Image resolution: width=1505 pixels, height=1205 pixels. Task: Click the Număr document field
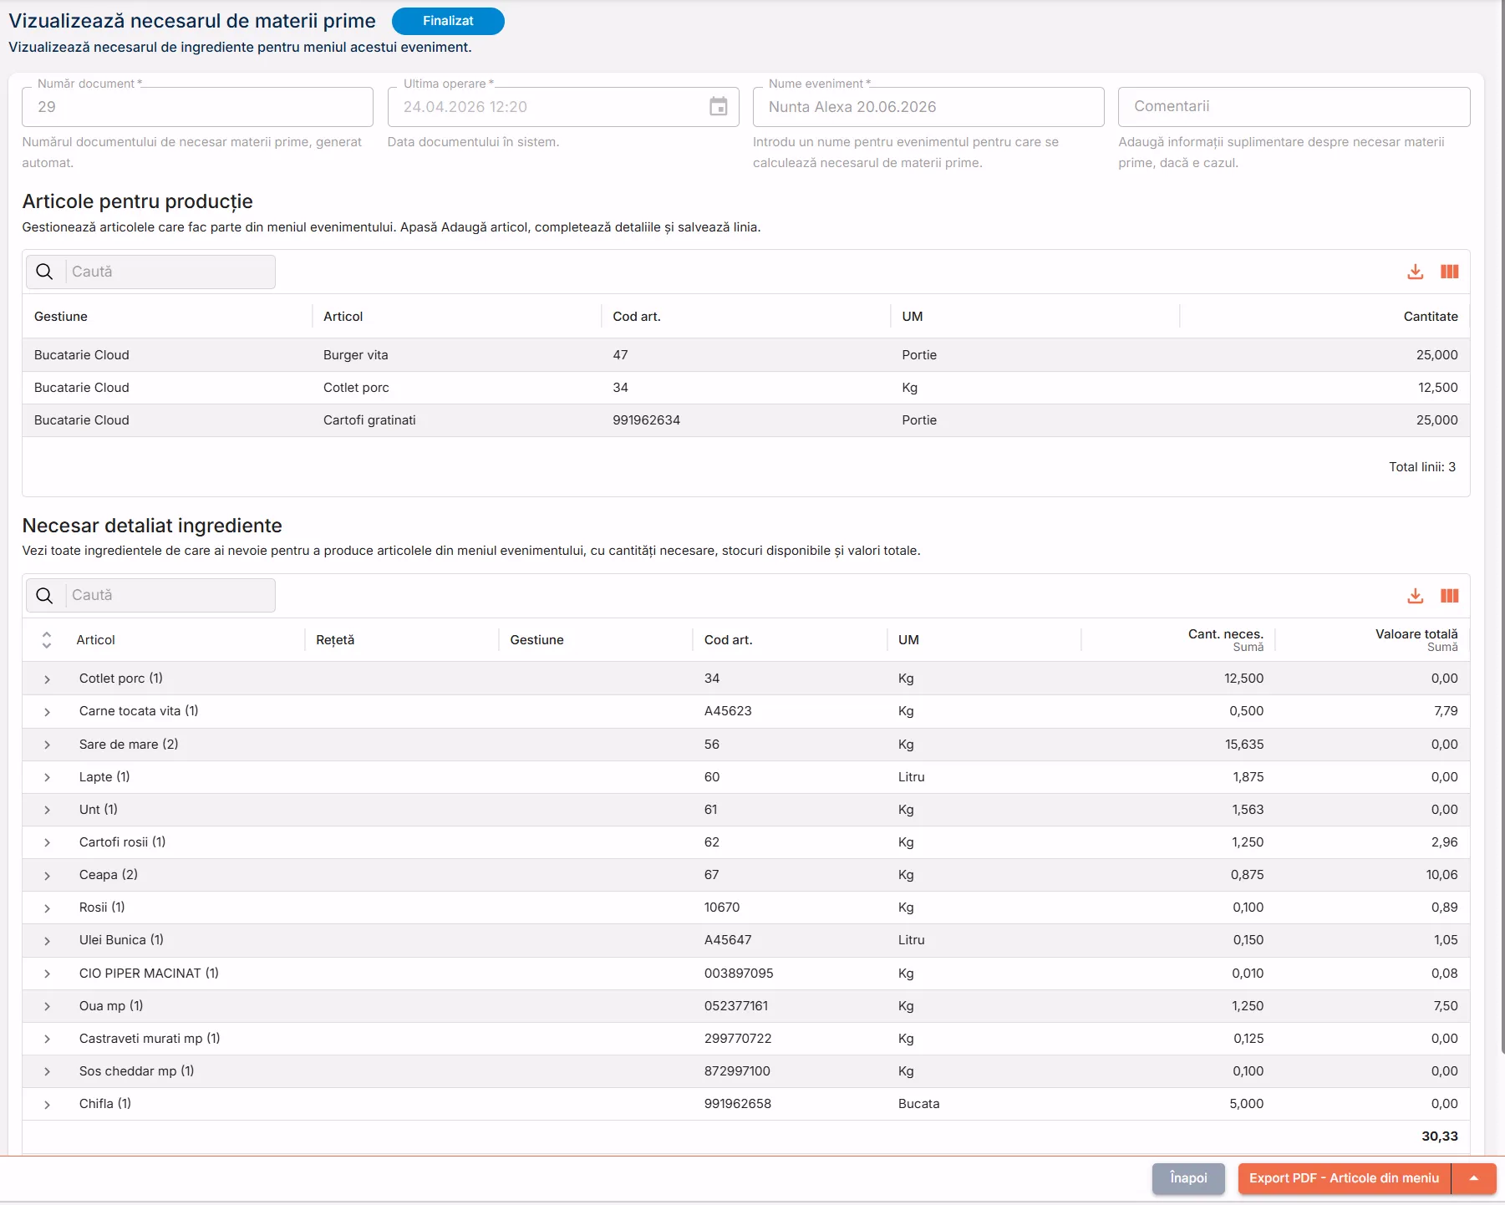click(197, 107)
